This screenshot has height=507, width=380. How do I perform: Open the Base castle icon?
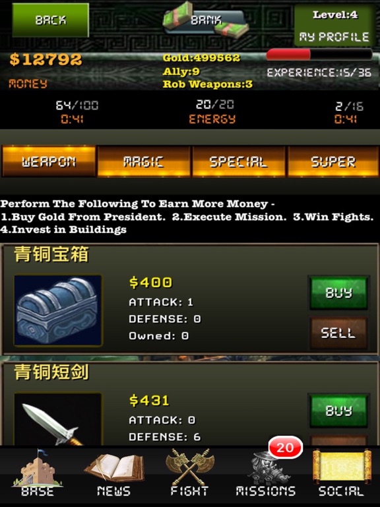38,469
